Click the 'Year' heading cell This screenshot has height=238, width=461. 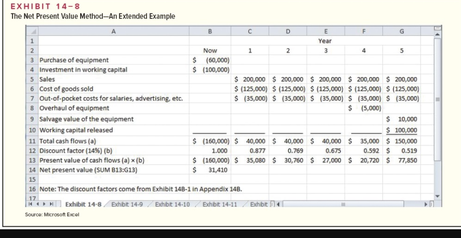[326, 41]
